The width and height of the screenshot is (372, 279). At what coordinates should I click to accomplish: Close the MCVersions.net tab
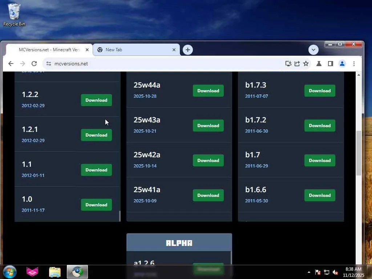87,50
